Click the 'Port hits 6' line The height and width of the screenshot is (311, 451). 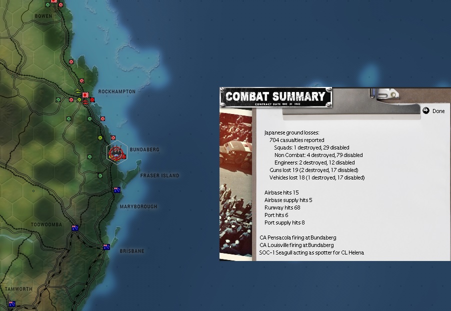pyautogui.click(x=276, y=215)
